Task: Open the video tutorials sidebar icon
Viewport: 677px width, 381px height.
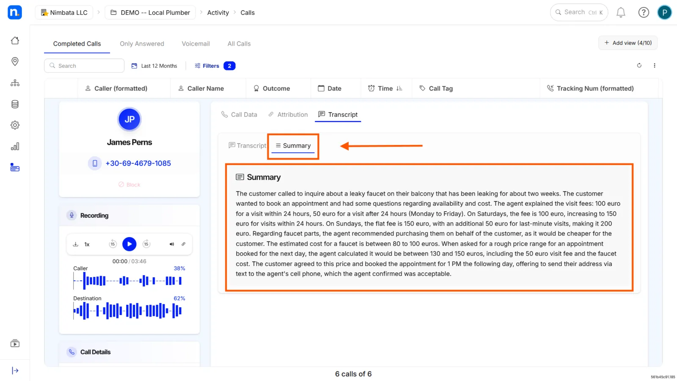Action: pos(15,343)
